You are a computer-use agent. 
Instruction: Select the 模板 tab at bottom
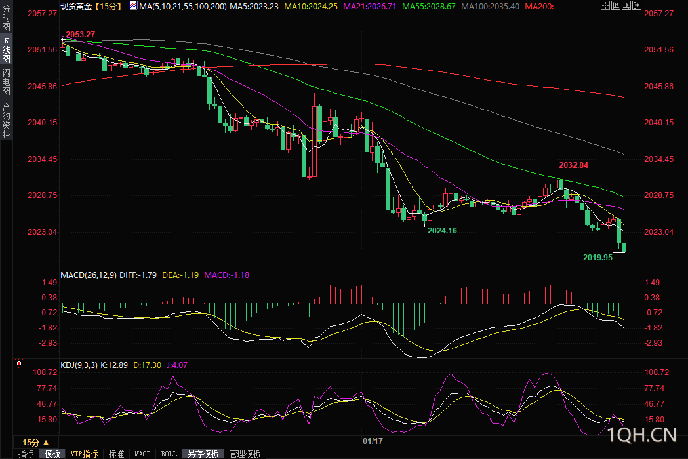(52, 454)
